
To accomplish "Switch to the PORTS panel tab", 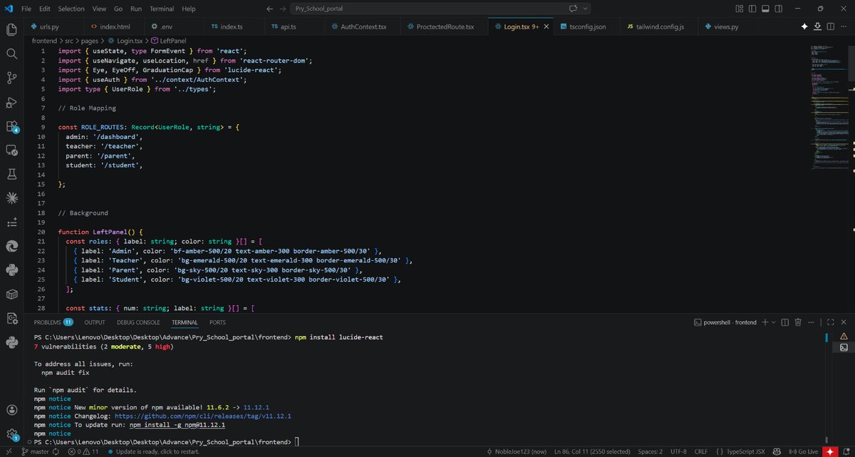I will pos(217,322).
